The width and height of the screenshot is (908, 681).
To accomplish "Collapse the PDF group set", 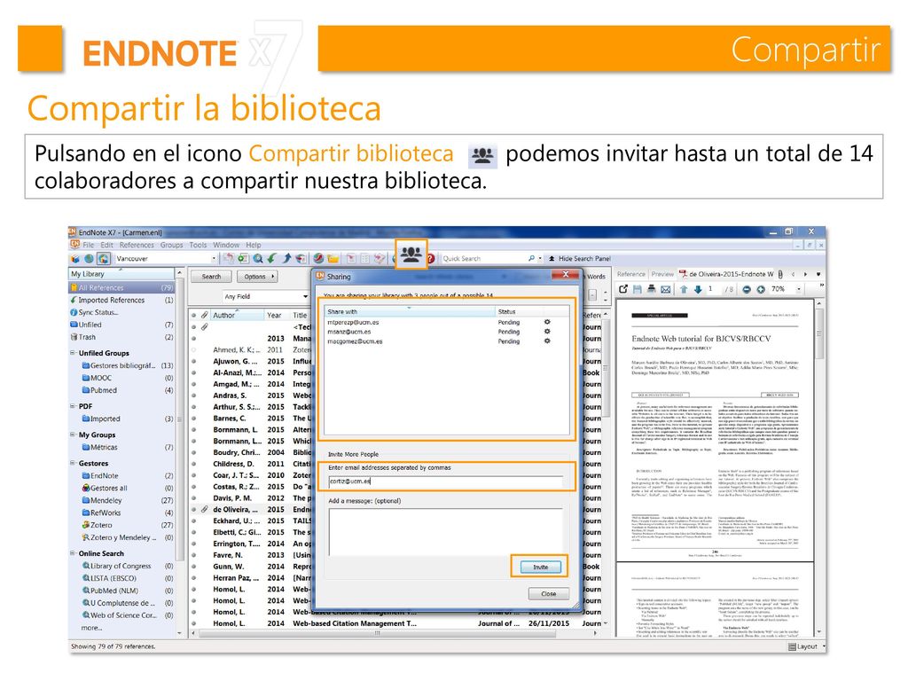I will 73,406.
